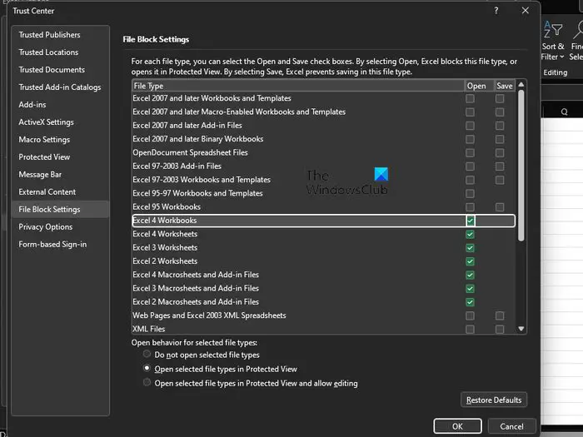Check Save for Excel 2007 Add-in Files
Viewport: 583px width, 437px height.
[x=500, y=126]
